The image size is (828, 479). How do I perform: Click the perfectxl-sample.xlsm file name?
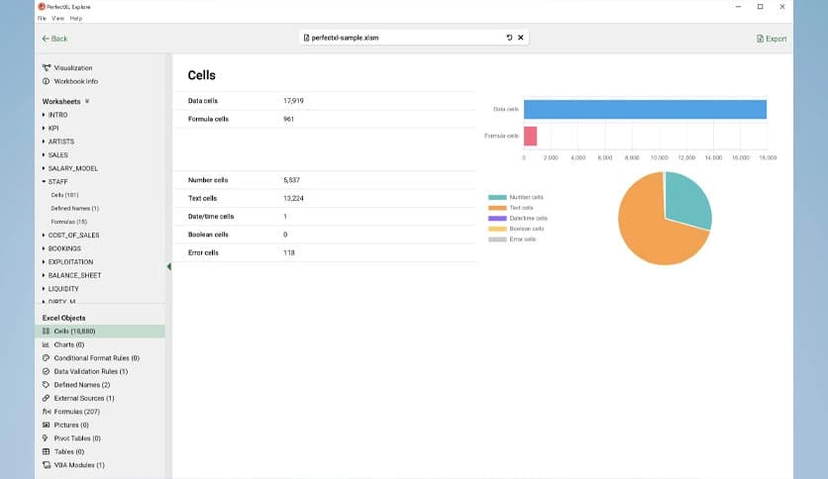point(345,38)
